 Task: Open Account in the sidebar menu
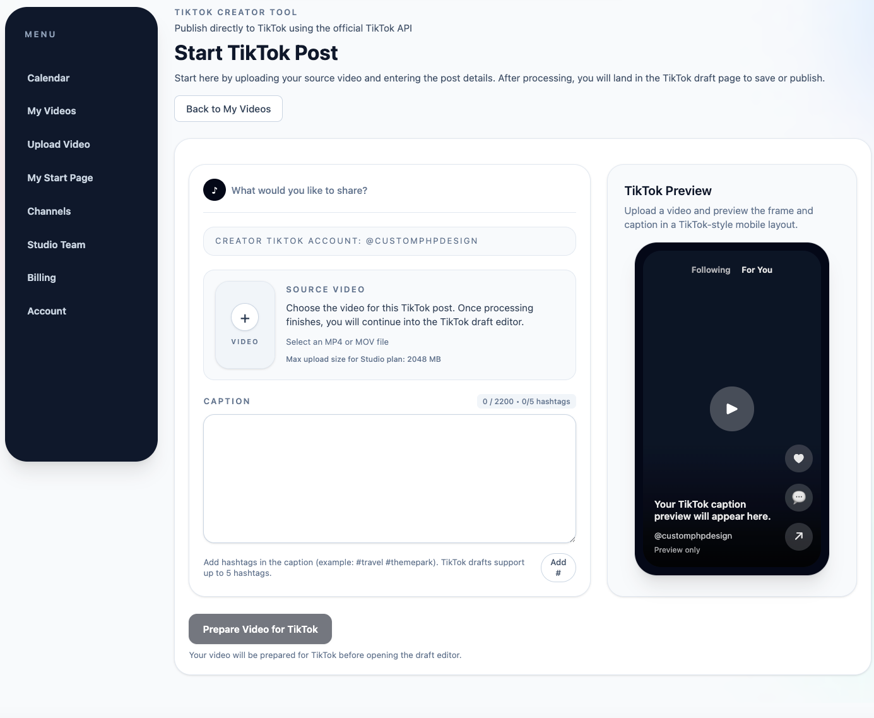tap(47, 311)
